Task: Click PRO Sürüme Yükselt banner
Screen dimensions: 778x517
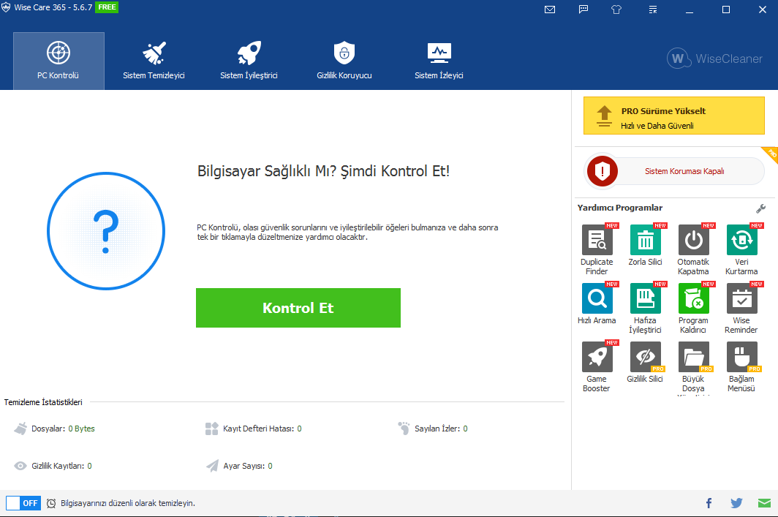Action: click(x=674, y=116)
